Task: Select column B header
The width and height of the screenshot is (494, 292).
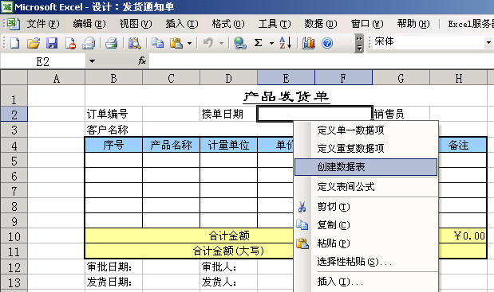Action: [114, 78]
